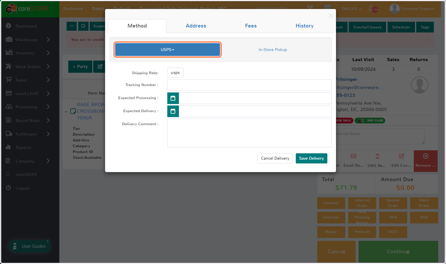The width and height of the screenshot is (446, 264).
Task: Click the Dashboard breadcrumb link
Action: (73, 9)
